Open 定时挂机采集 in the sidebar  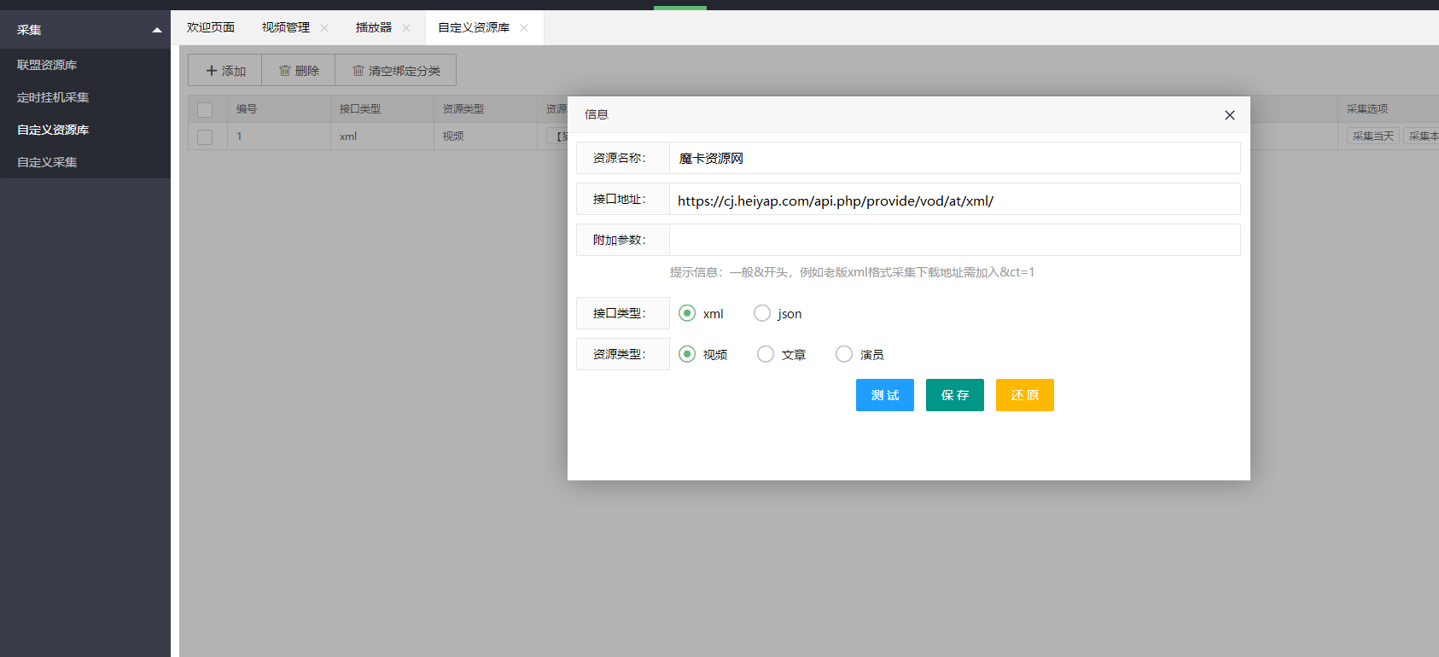85,97
